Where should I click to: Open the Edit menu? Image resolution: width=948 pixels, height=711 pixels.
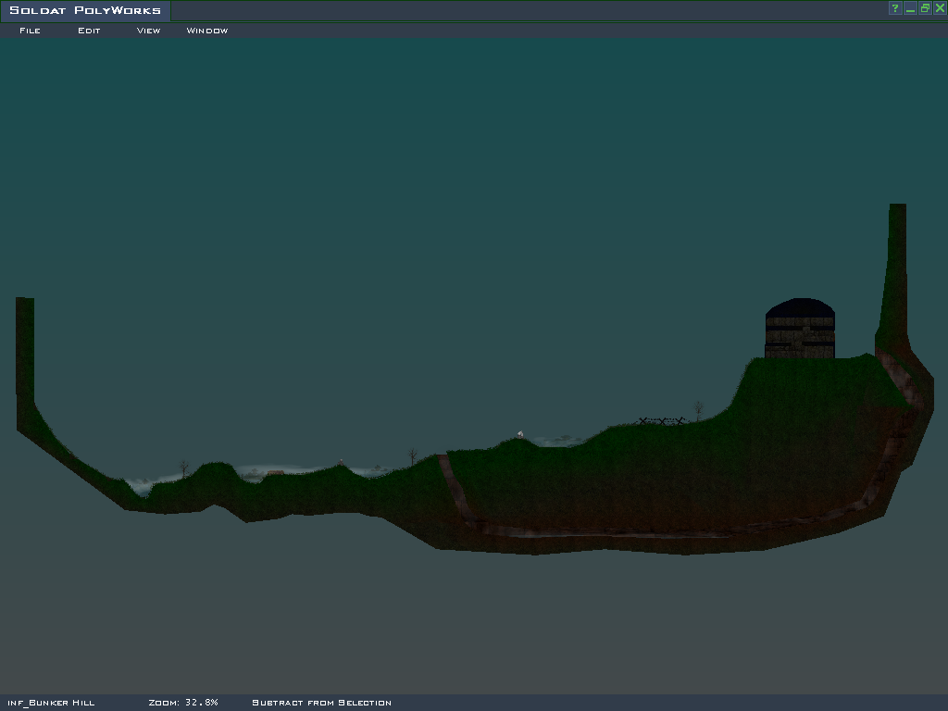click(x=89, y=31)
